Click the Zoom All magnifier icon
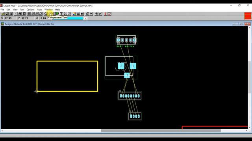The height and width of the screenshot is (141, 252). [x=41, y=14]
